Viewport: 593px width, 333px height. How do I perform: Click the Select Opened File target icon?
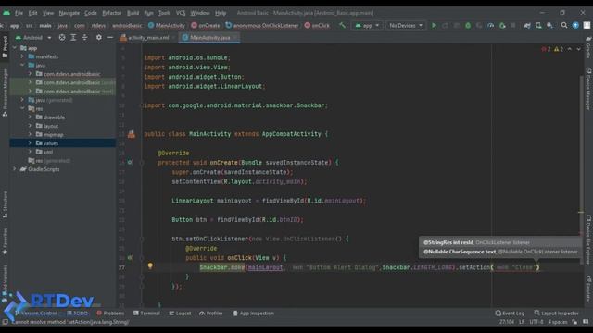pyautogui.click(x=62, y=37)
